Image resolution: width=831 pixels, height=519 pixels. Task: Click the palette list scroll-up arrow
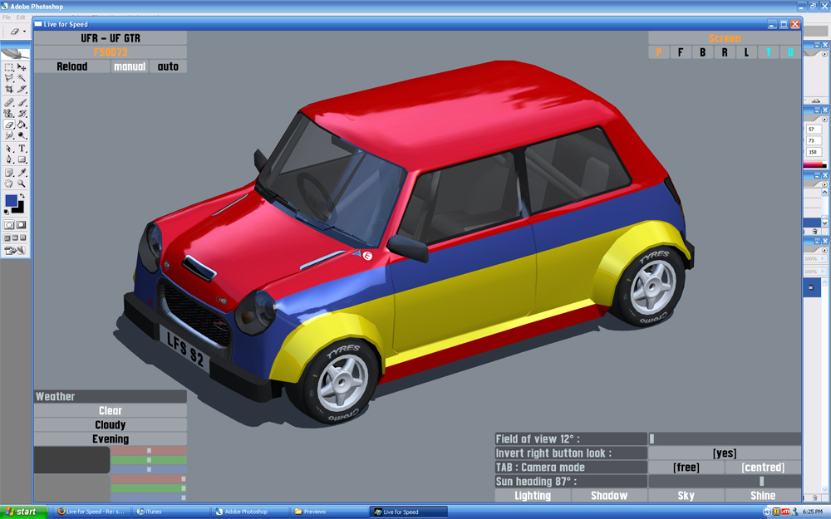coord(824,192)
